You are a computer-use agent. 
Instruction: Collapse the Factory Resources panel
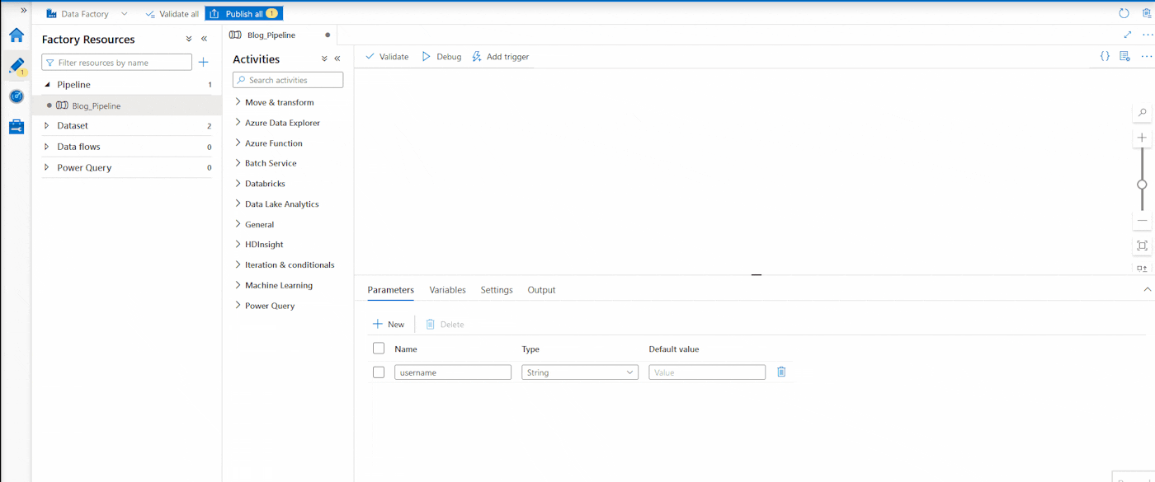pos(205,39)
